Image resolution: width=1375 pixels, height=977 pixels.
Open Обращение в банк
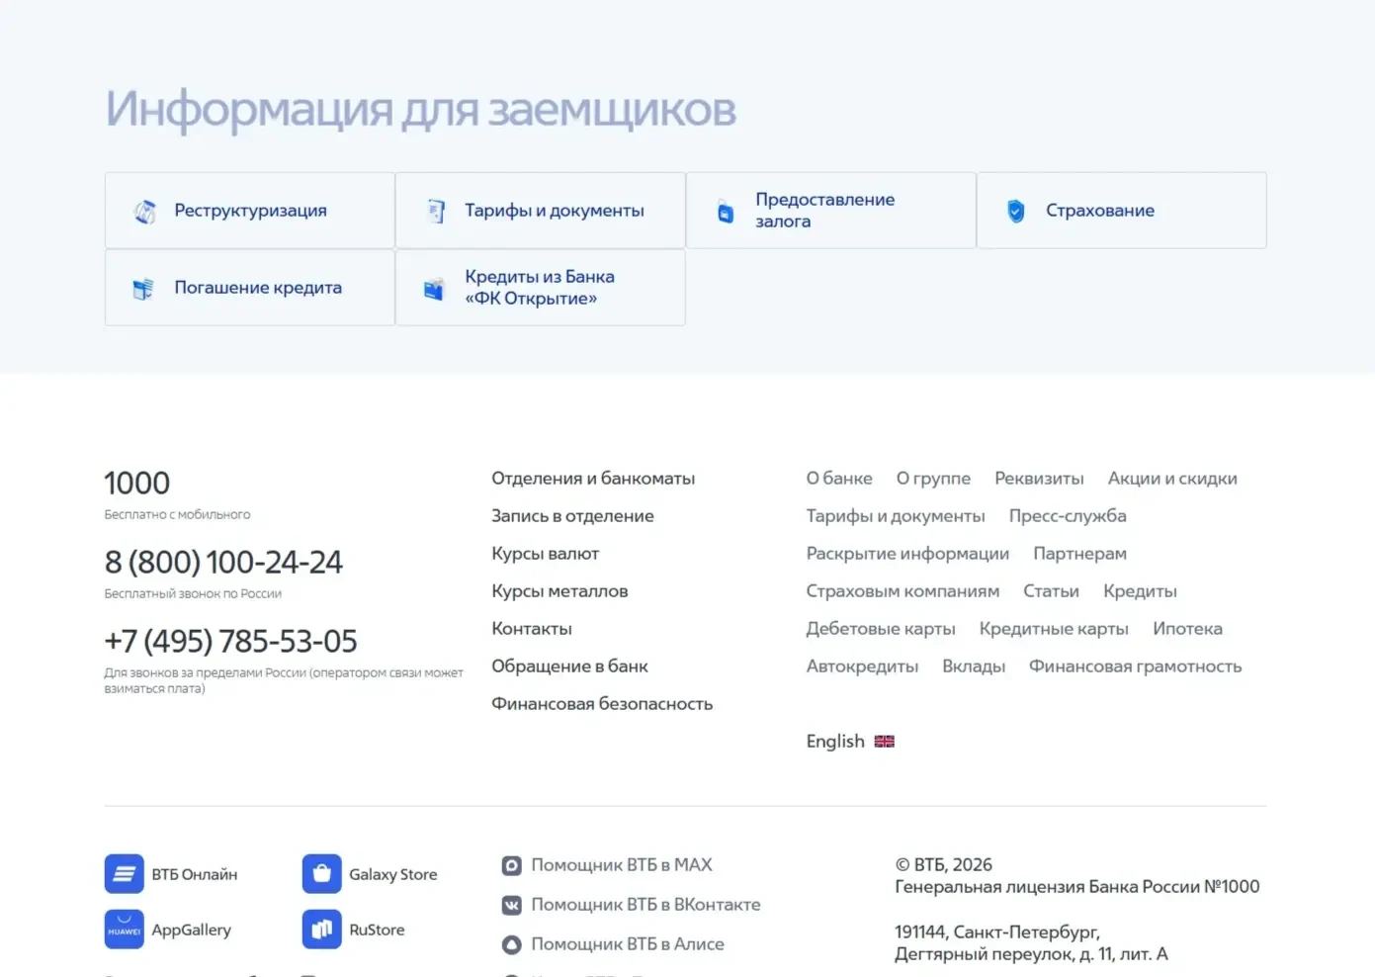569,666
